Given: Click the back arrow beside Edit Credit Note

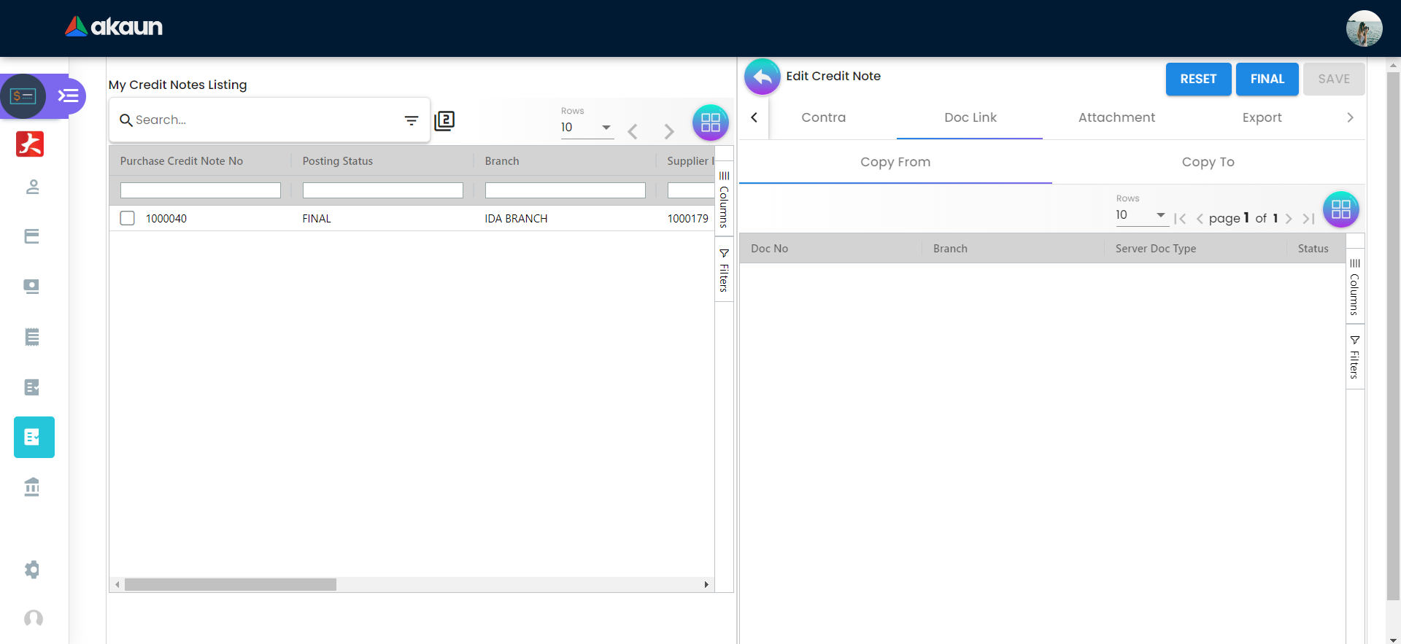Looking at the screenshot, I should click(762, 77).
